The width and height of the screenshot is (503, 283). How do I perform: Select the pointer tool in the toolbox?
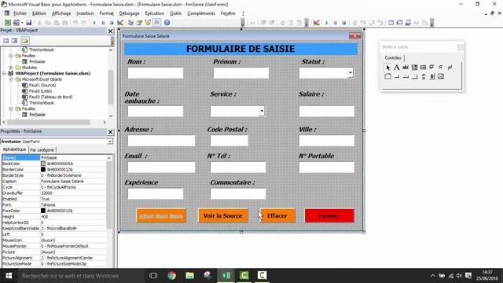[388, 68]
